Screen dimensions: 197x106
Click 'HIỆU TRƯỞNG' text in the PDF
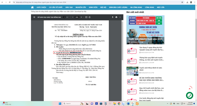point(91,77)
